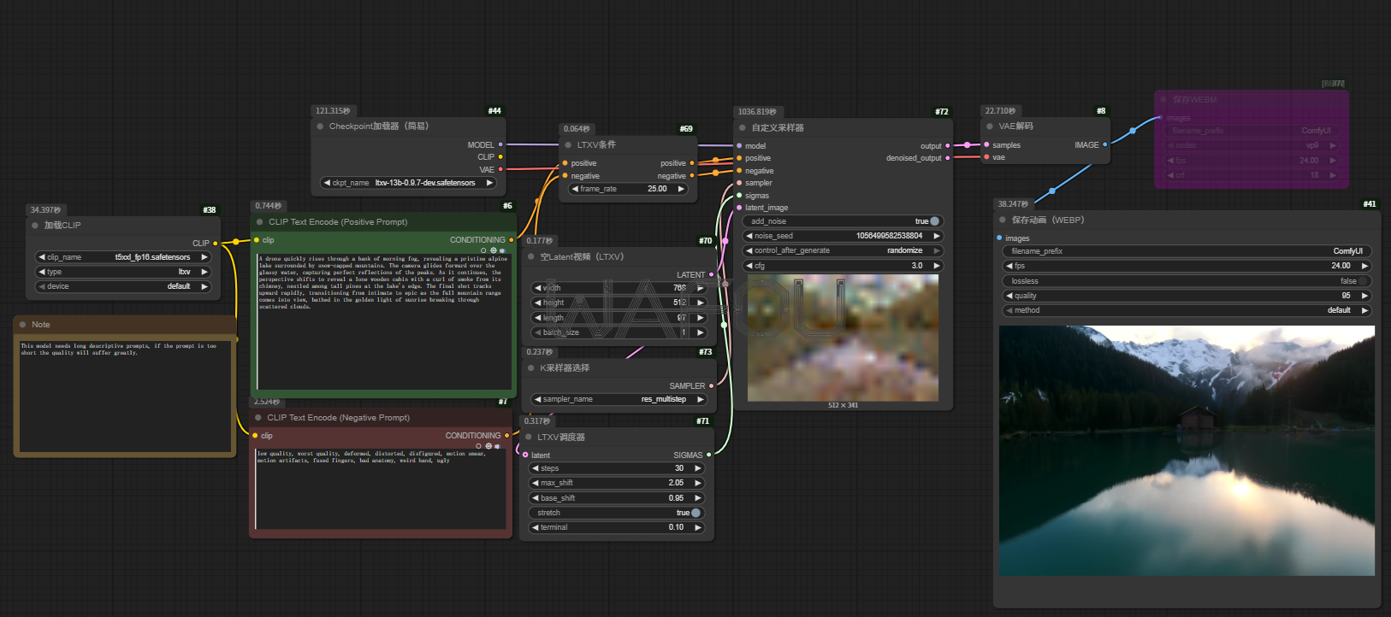Click the SIGMAS output slot on LTXV调度器
This screenshot has width=1391, height=617.
(x=709, y=455)
